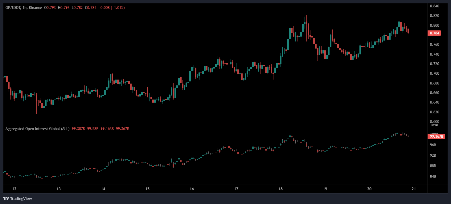The width and height of the screenshot is (451, 204).
Task: Click the 0.840 price scale label
Action: (434, 6)
